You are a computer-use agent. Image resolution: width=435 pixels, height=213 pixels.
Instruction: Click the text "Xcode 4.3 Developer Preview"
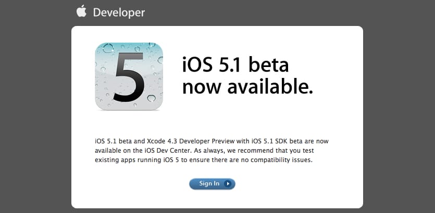190,141
